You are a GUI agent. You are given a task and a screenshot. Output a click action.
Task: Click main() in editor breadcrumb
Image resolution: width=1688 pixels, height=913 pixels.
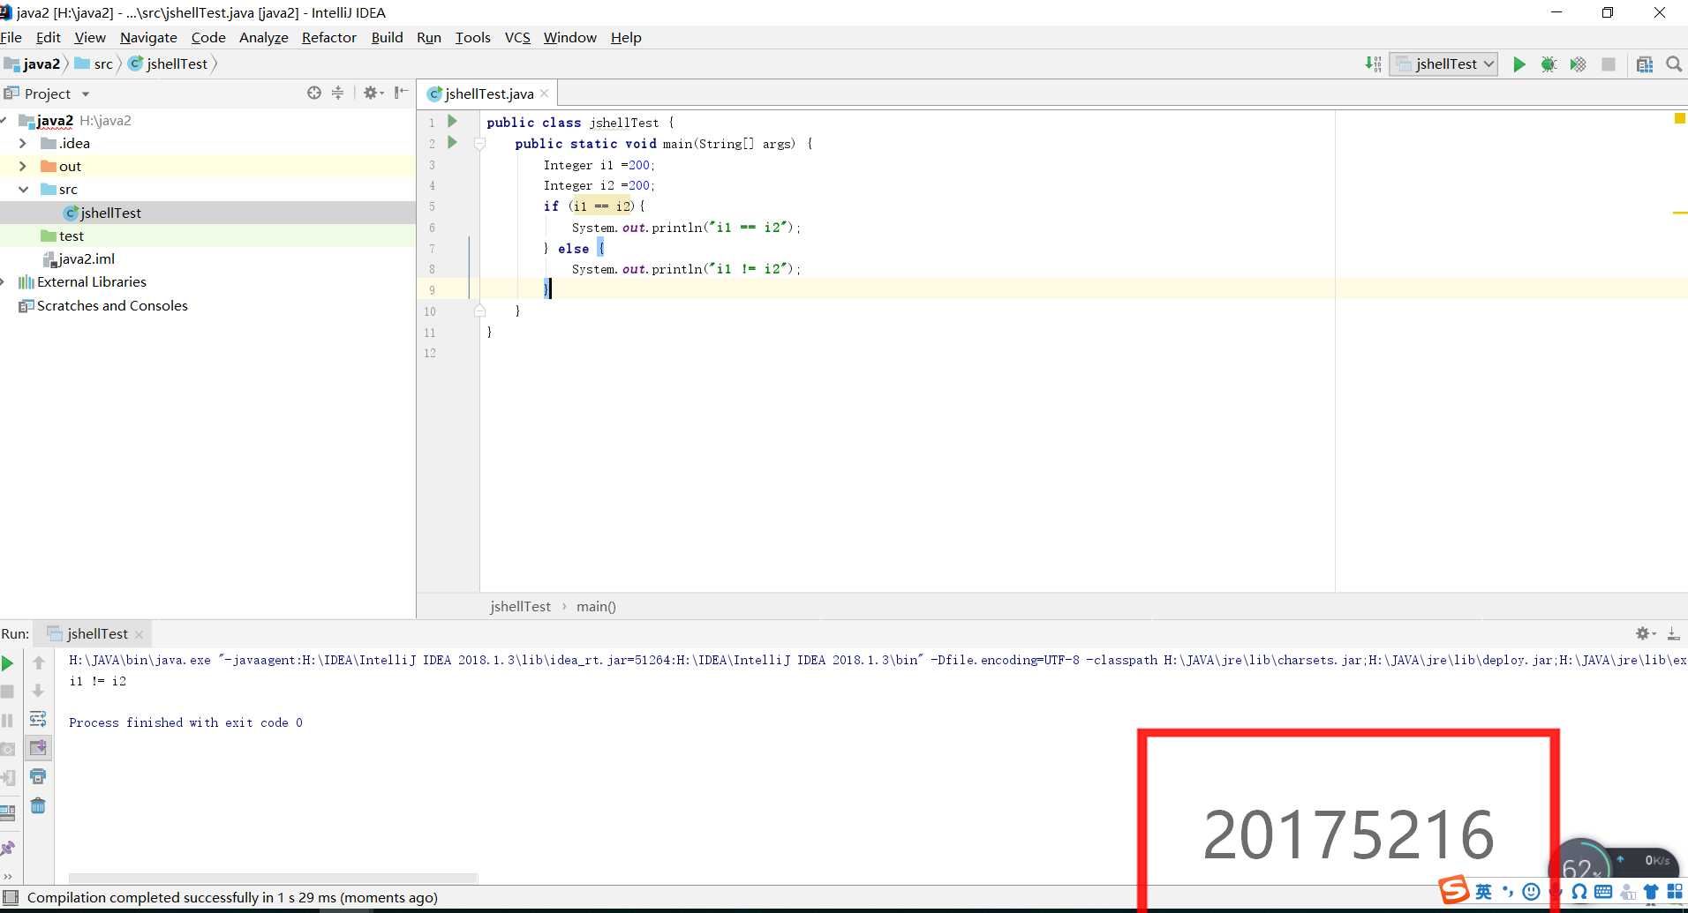point(596,606)
